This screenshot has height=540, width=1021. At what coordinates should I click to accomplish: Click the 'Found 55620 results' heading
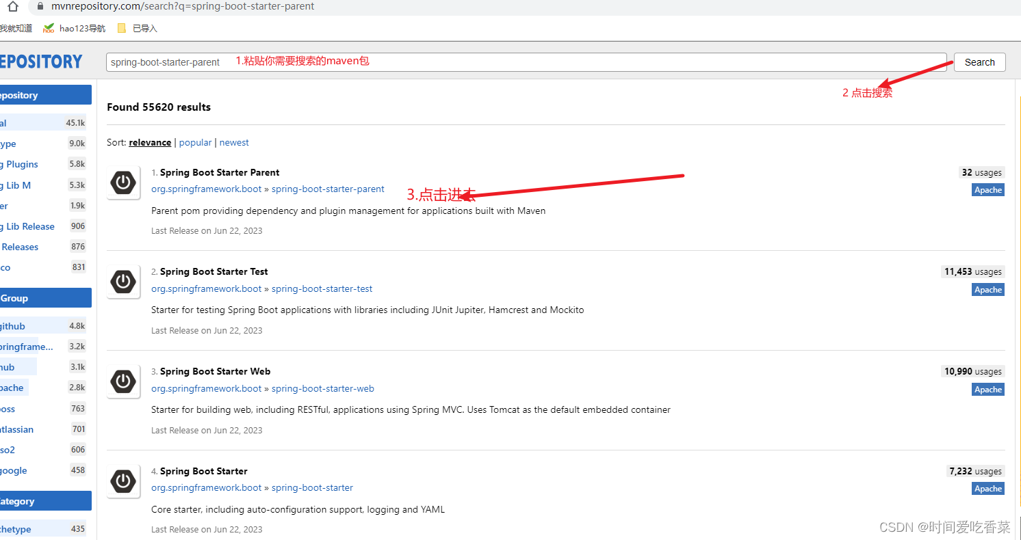(x=159, y=107)
